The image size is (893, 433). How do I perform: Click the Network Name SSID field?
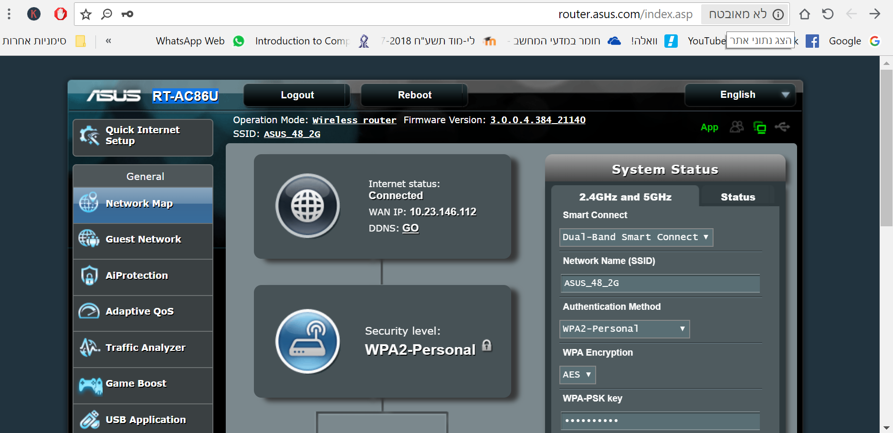click(660, 283)
